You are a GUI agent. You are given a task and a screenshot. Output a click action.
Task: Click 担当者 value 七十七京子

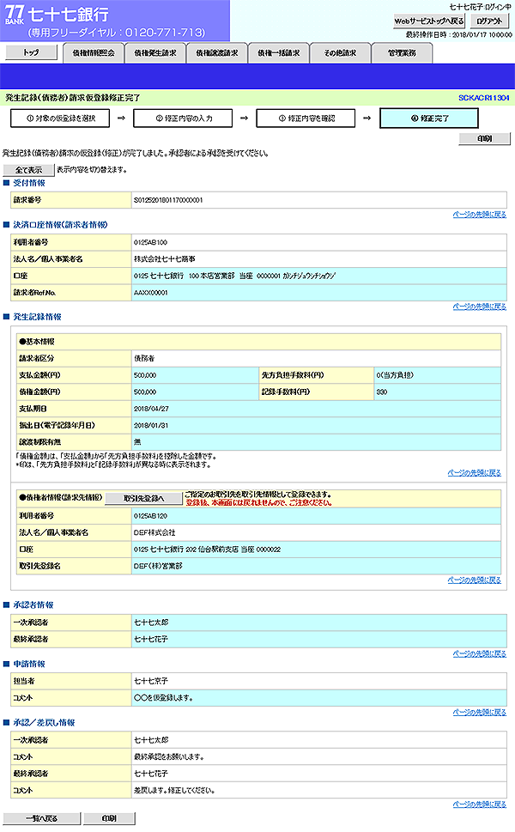pyautogui.click(x=150, y=681)
